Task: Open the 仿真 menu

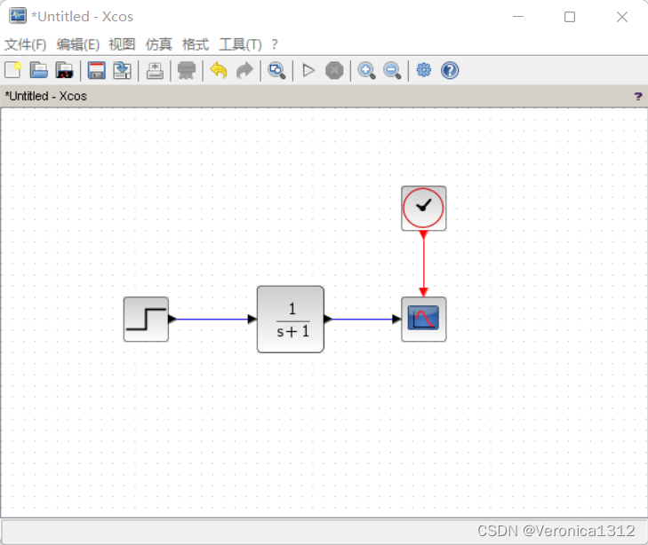Action: pyautogui.click(x=159, y=44)
